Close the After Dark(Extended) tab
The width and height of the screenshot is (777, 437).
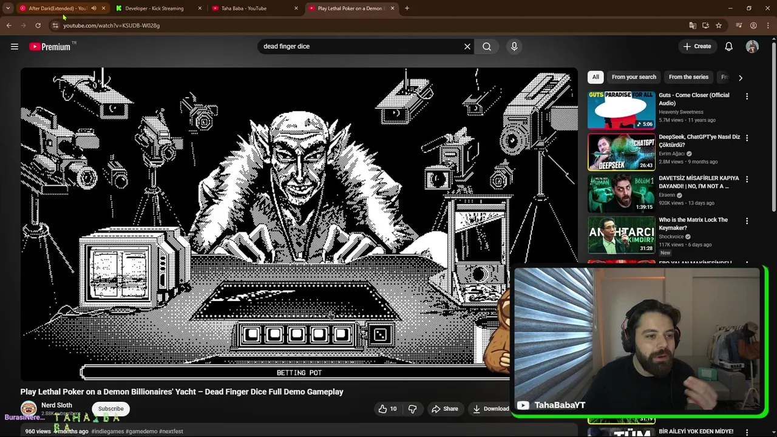coord(103,8)
